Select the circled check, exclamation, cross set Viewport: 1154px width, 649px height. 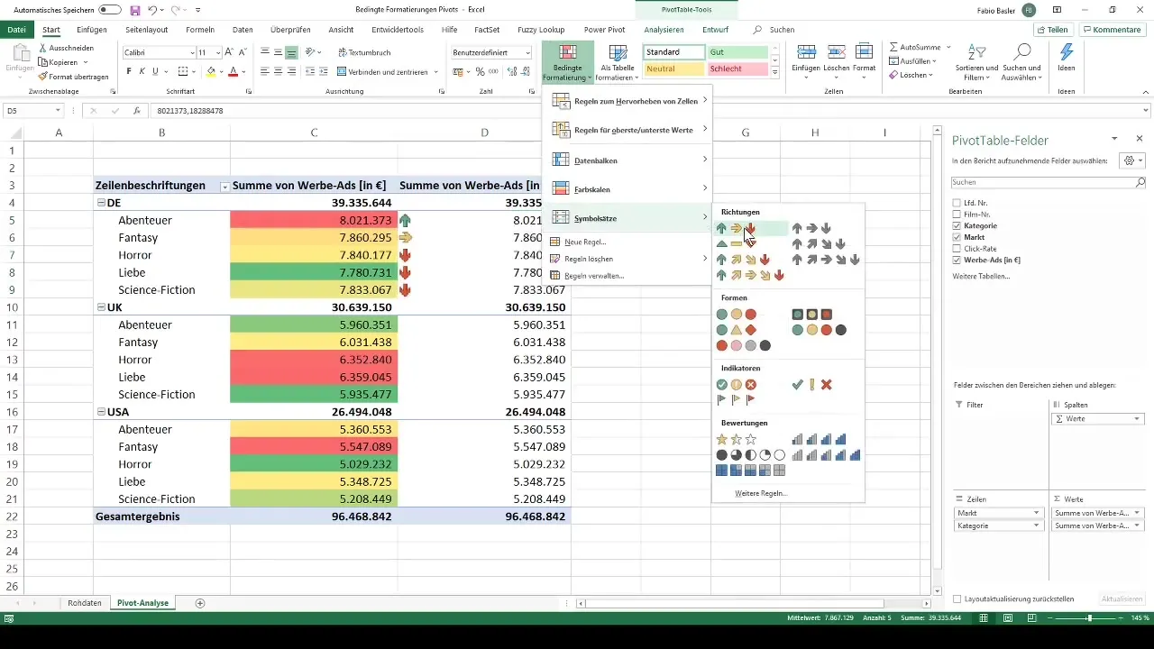coord(736,385)
